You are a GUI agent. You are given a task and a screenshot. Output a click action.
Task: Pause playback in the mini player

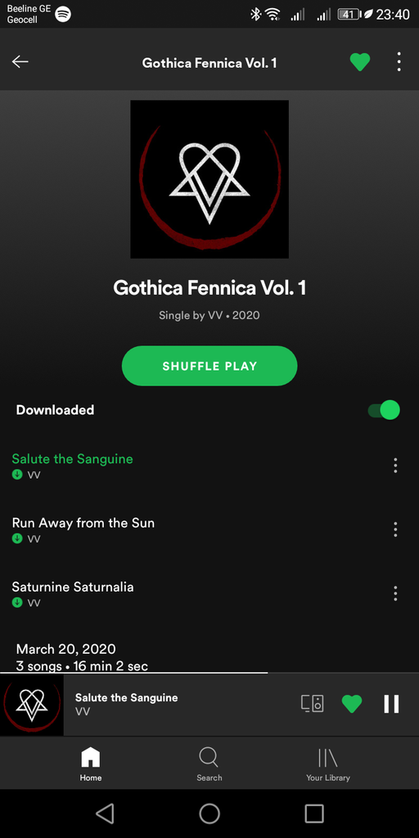coord(391,704)
